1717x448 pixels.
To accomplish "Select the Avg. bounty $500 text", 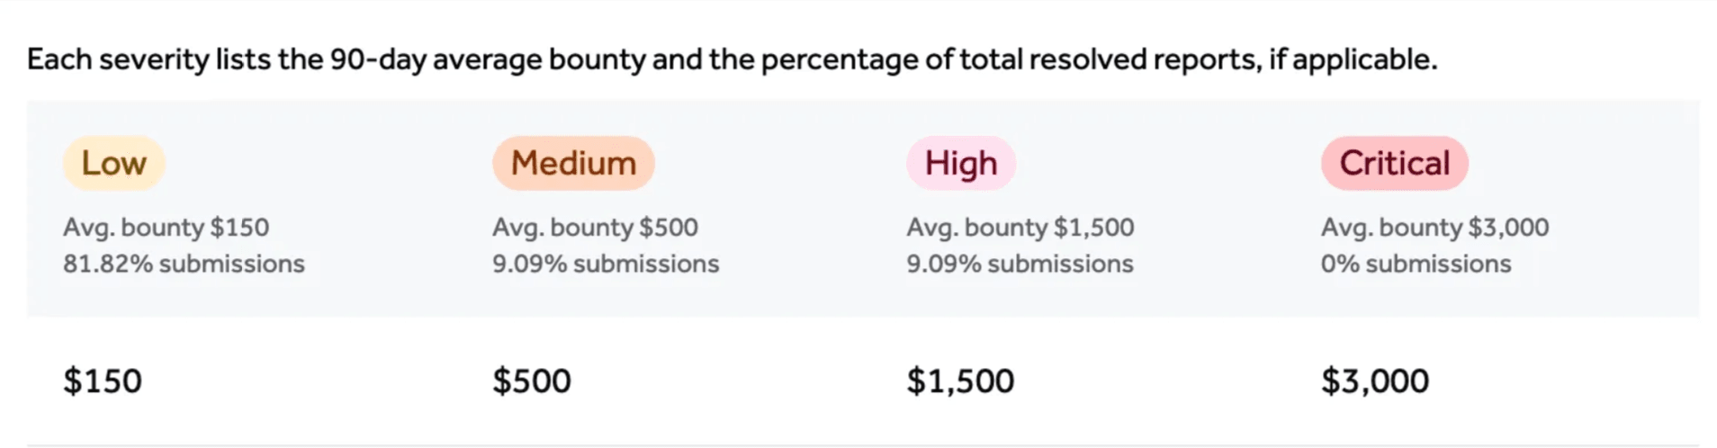I will tap(595, 228).
